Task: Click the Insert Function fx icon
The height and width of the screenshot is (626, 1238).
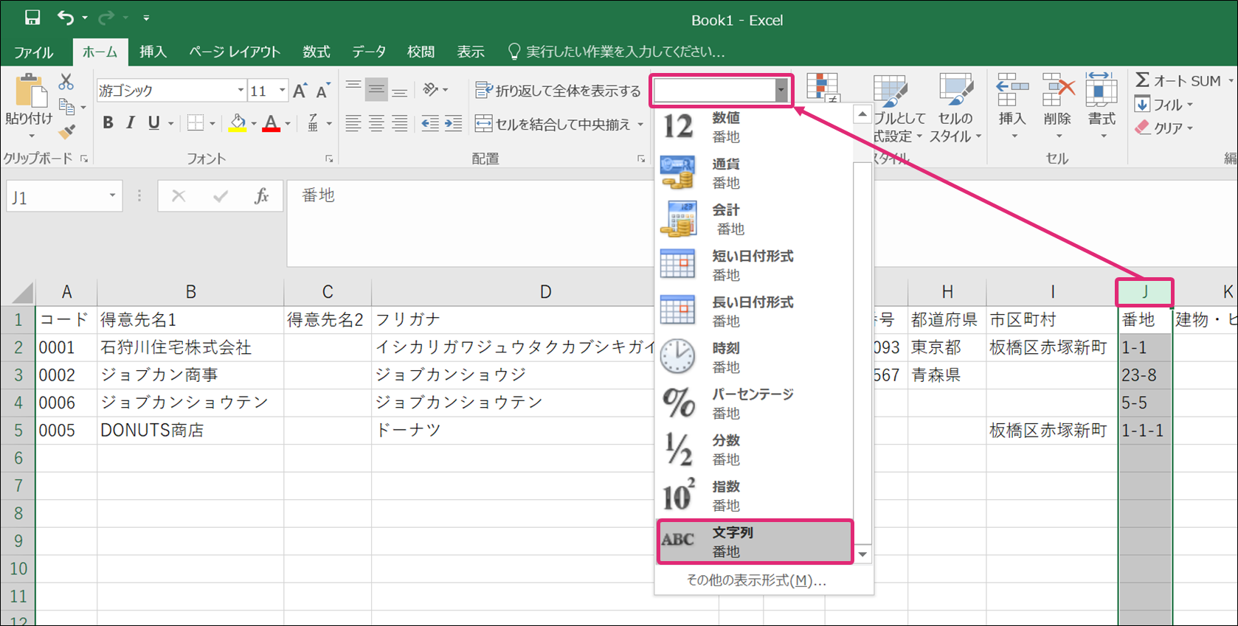Action: 261,196
